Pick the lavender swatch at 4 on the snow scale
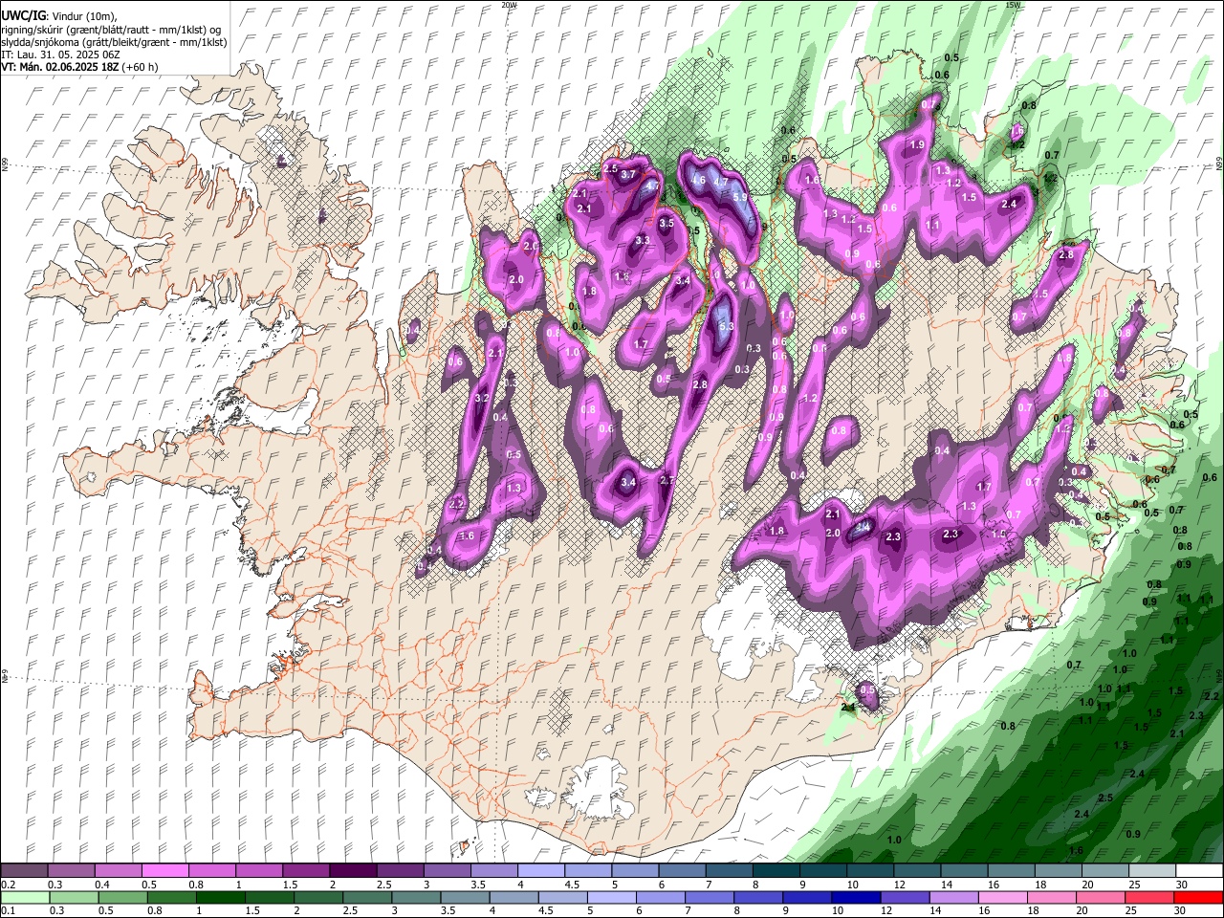Image resolution: width=1224 pixels, height=918 pixels. point(539,871)
